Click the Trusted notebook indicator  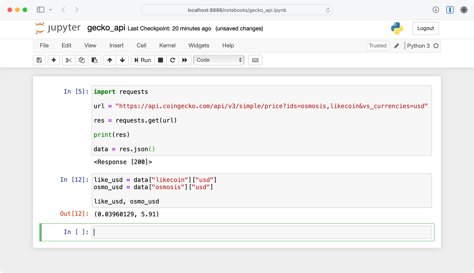(x=378, y=46)
